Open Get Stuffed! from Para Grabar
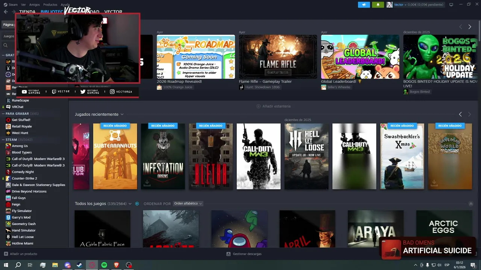This screenshot has height=270, width=481. 21,120
